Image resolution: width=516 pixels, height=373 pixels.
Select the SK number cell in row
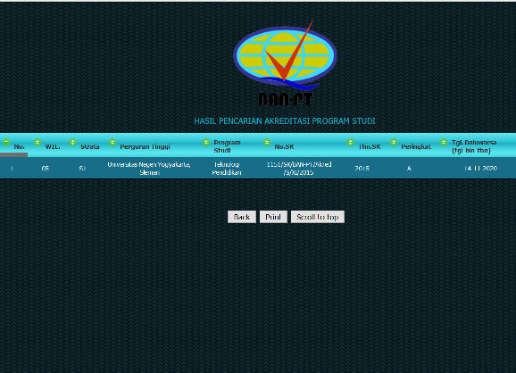(x=299, y=169)
